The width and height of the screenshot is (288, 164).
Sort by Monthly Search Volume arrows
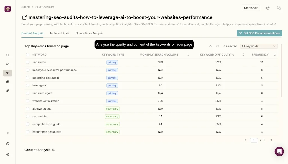[x=188, y=55]
